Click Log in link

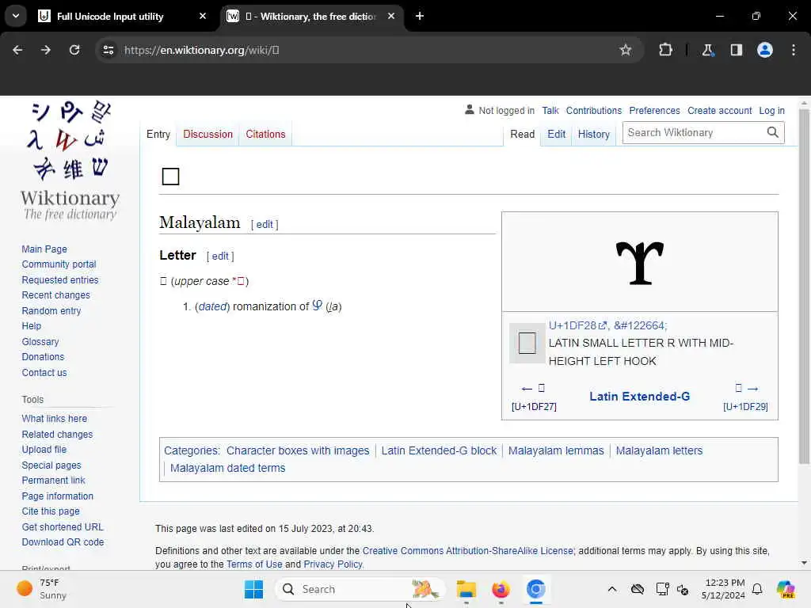pos(771,111)
